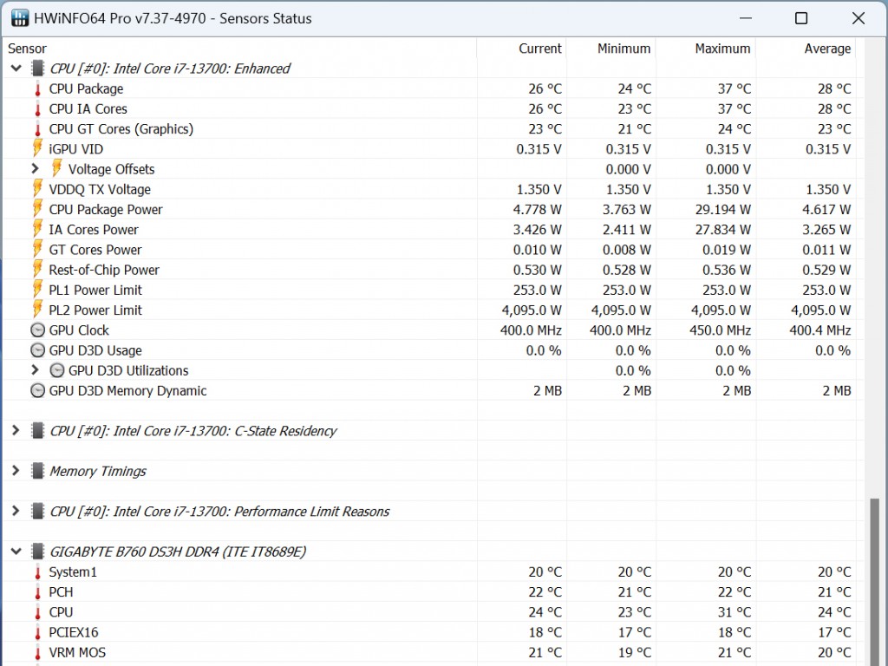The image size is (888, 666).
Task: Click the clock icon beside GPU D3D Usage
Action: click(x=37, y=350)
